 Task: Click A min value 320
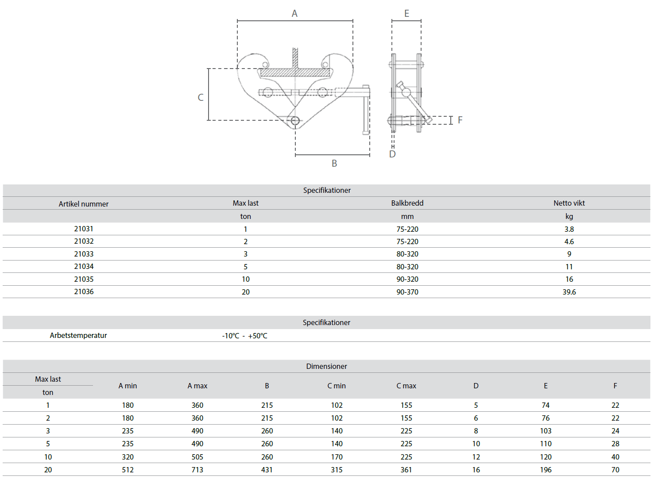tap(128, 457)
